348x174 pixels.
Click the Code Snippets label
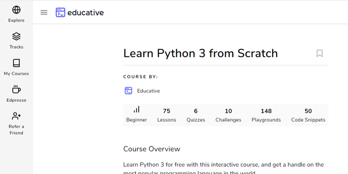(x=308, y=120)
